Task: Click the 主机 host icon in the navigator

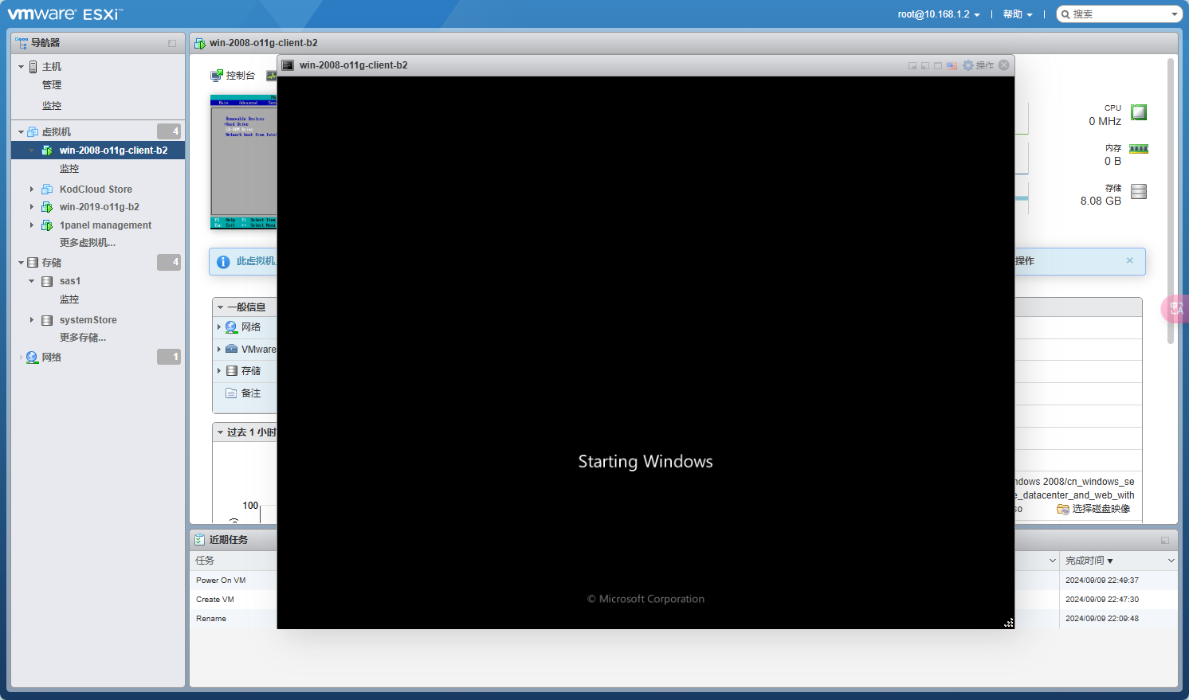Action: coord(33,67)
